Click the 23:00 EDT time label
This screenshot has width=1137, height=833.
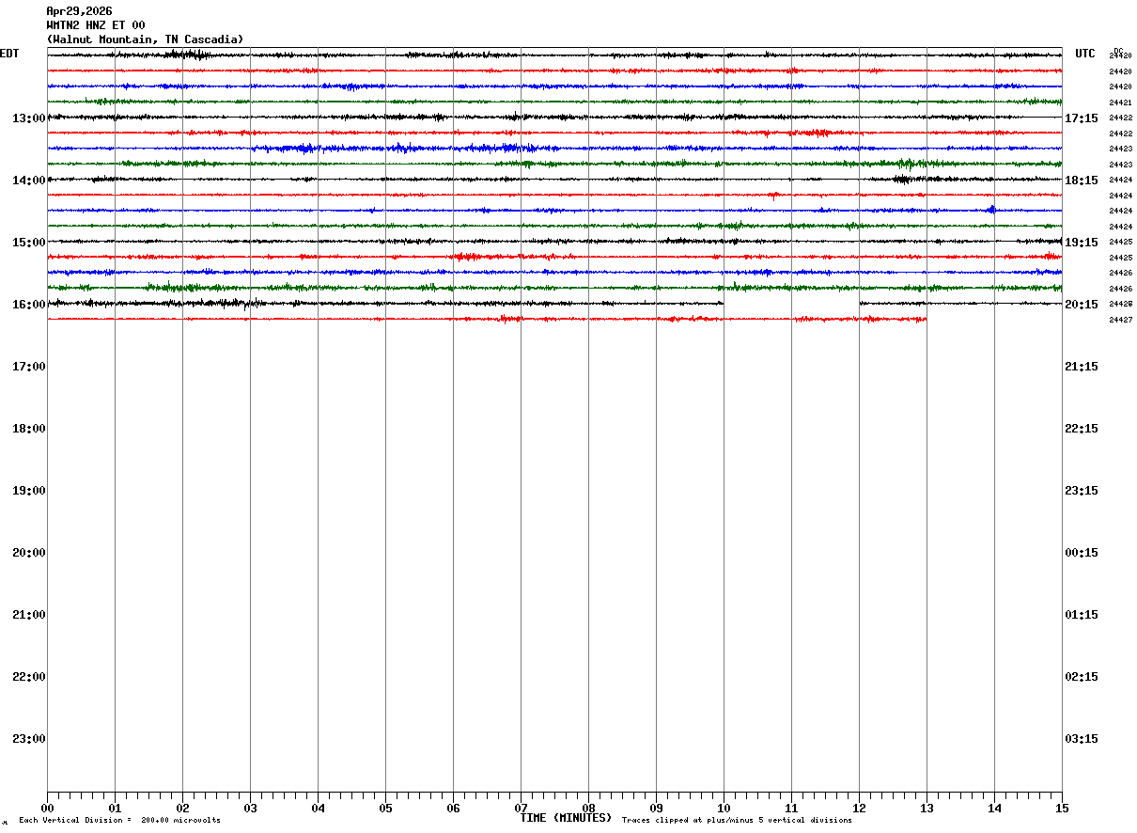click(29, 739)
